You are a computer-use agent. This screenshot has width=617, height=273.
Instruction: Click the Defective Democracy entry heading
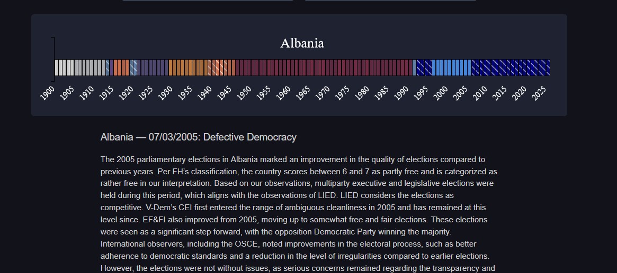coord(198,137)
